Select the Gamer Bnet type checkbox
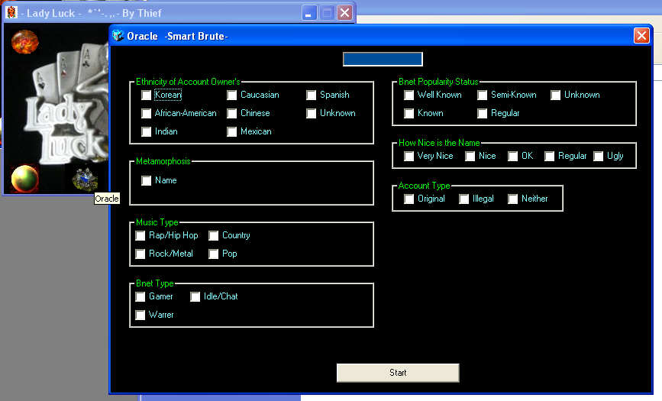Viewport: 662px width, 401px height. (140, 297)
